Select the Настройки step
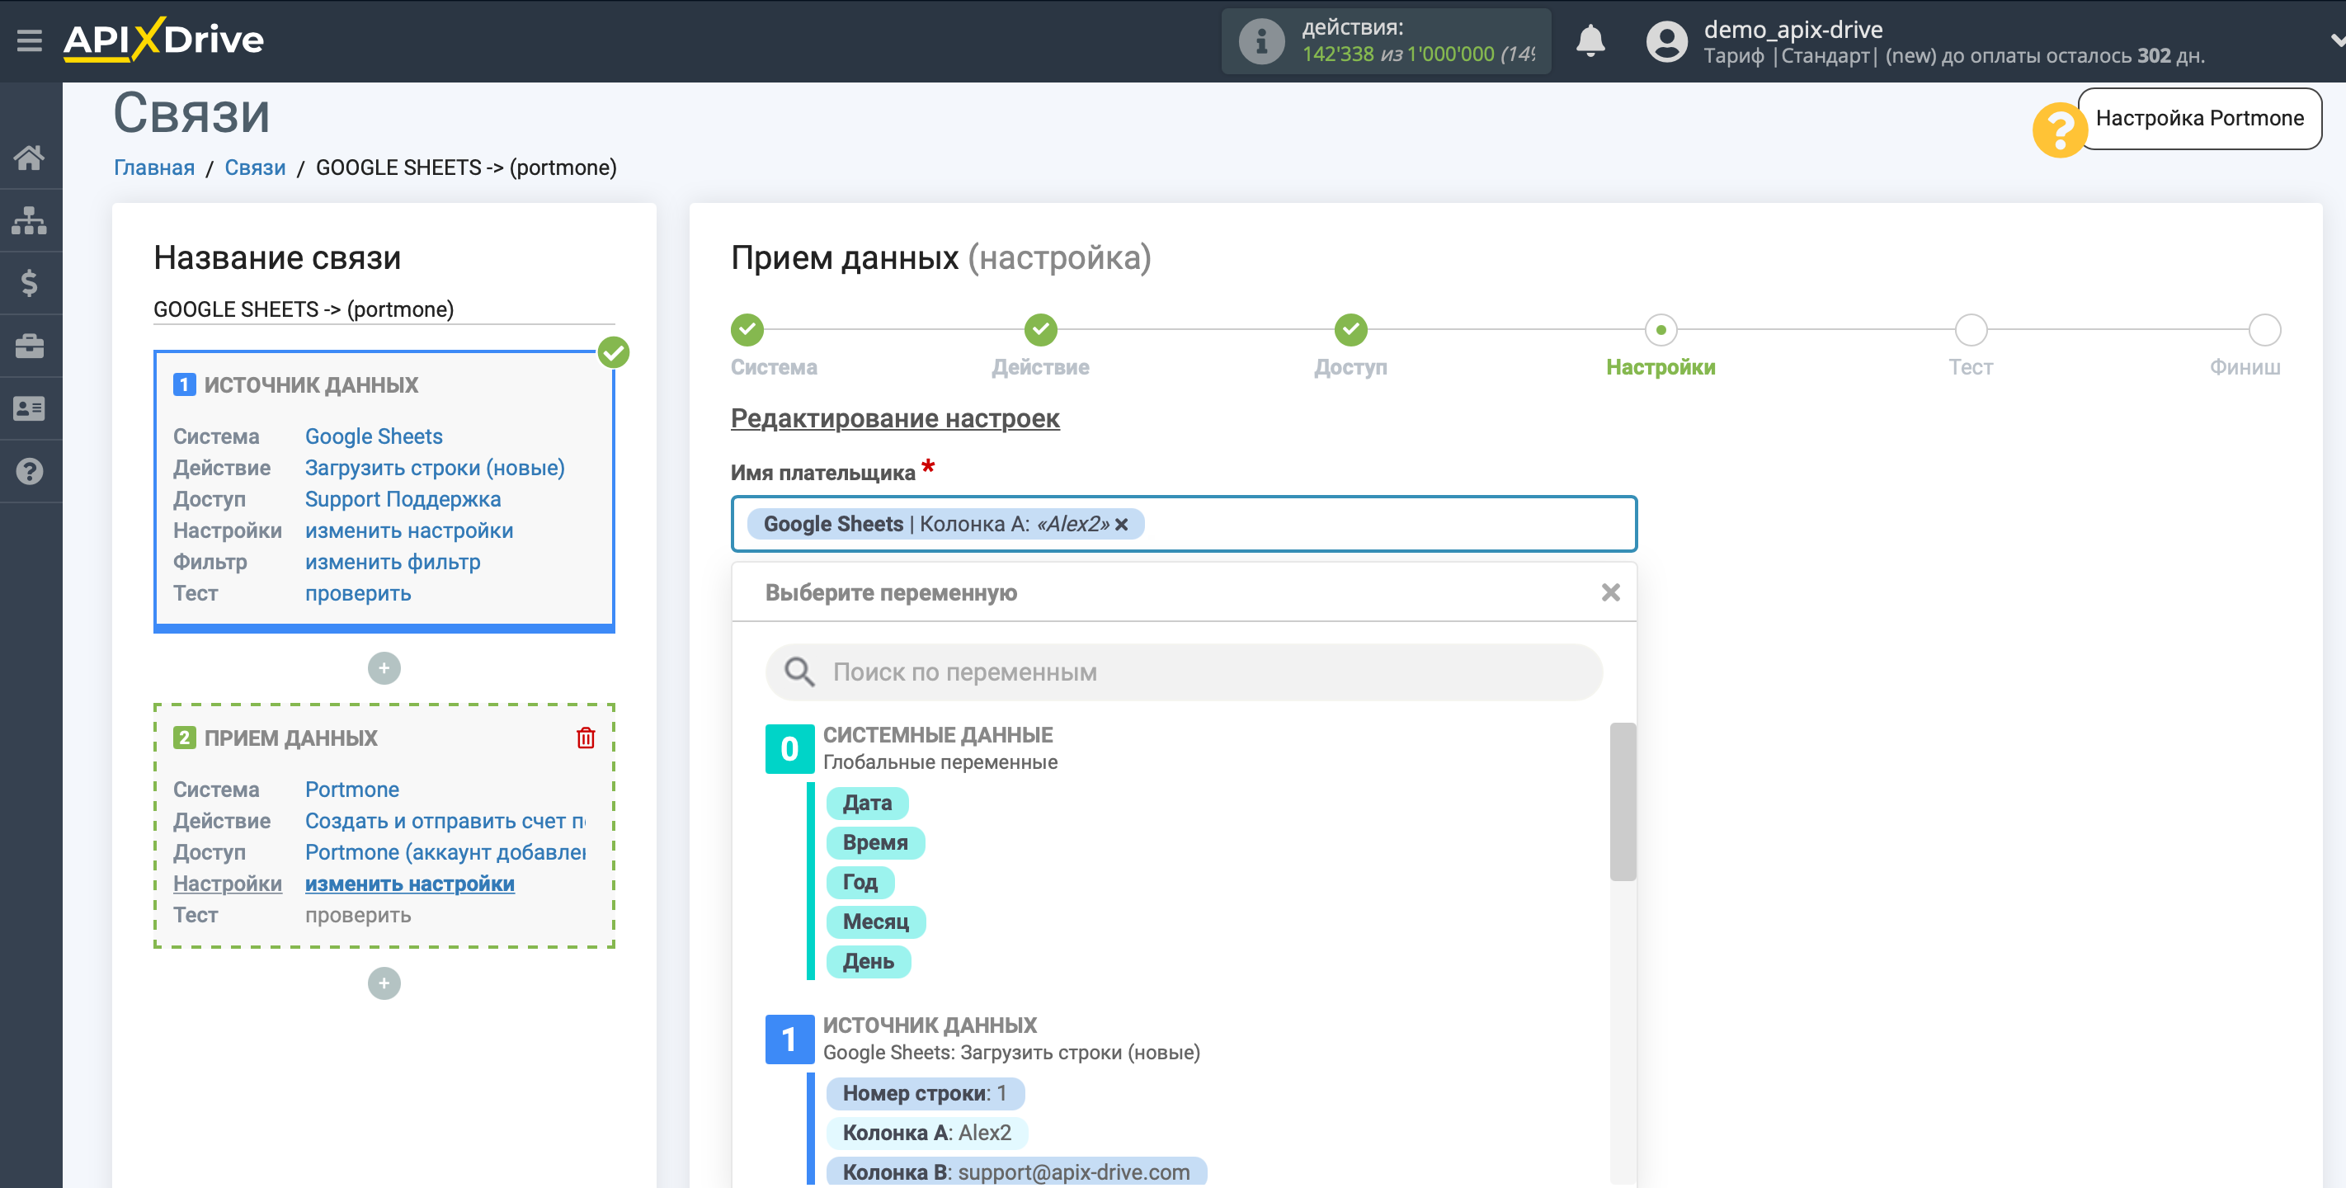Viewport: 2346px width, 1188px height. (x=1661, y=330)
